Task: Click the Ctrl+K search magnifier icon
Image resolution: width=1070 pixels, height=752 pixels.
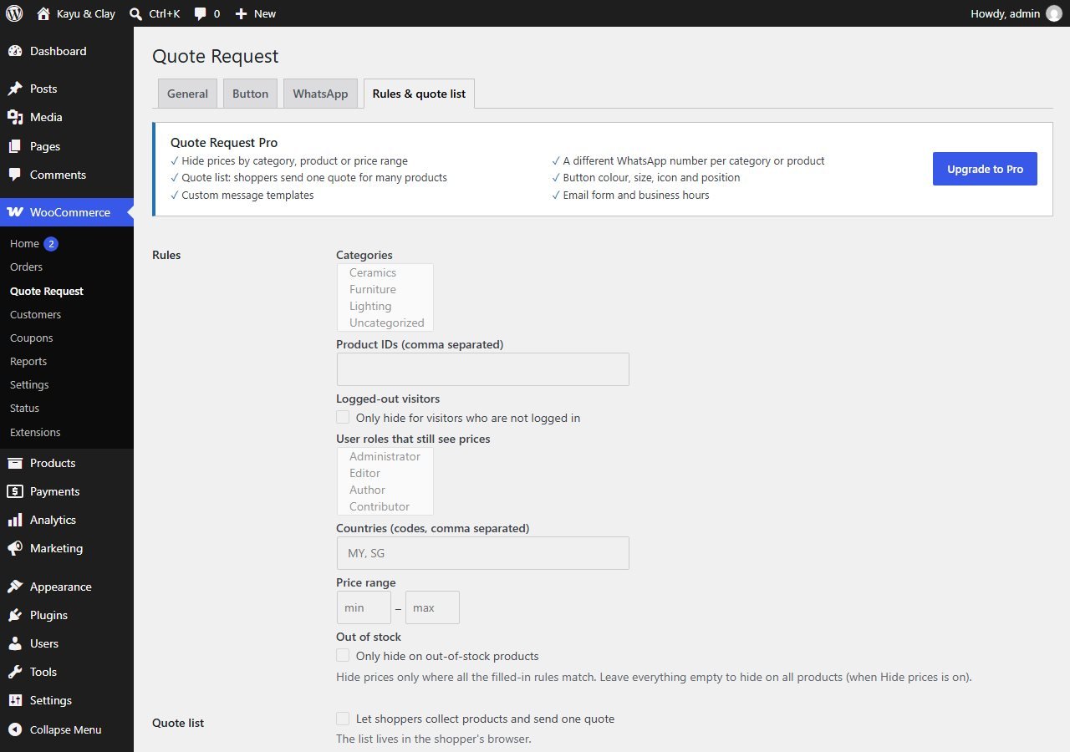Action: point(136,13)
